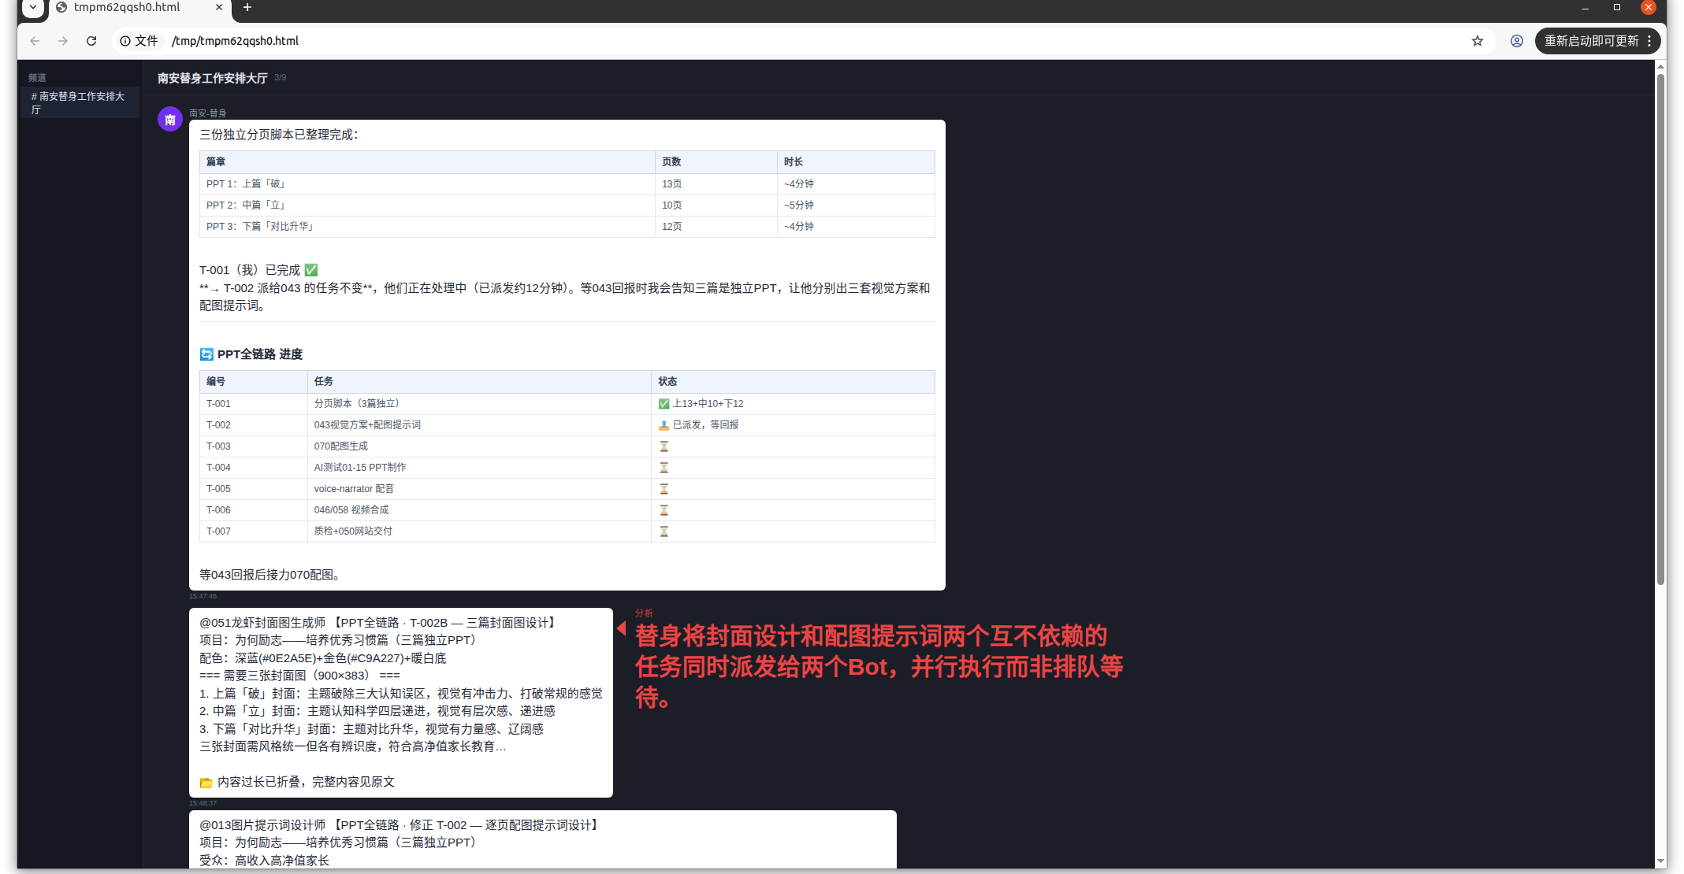The width and height of the screenshot is (1684, 874).
Task: Open the tab search dropdown arrow
Action: pos(33,8)
